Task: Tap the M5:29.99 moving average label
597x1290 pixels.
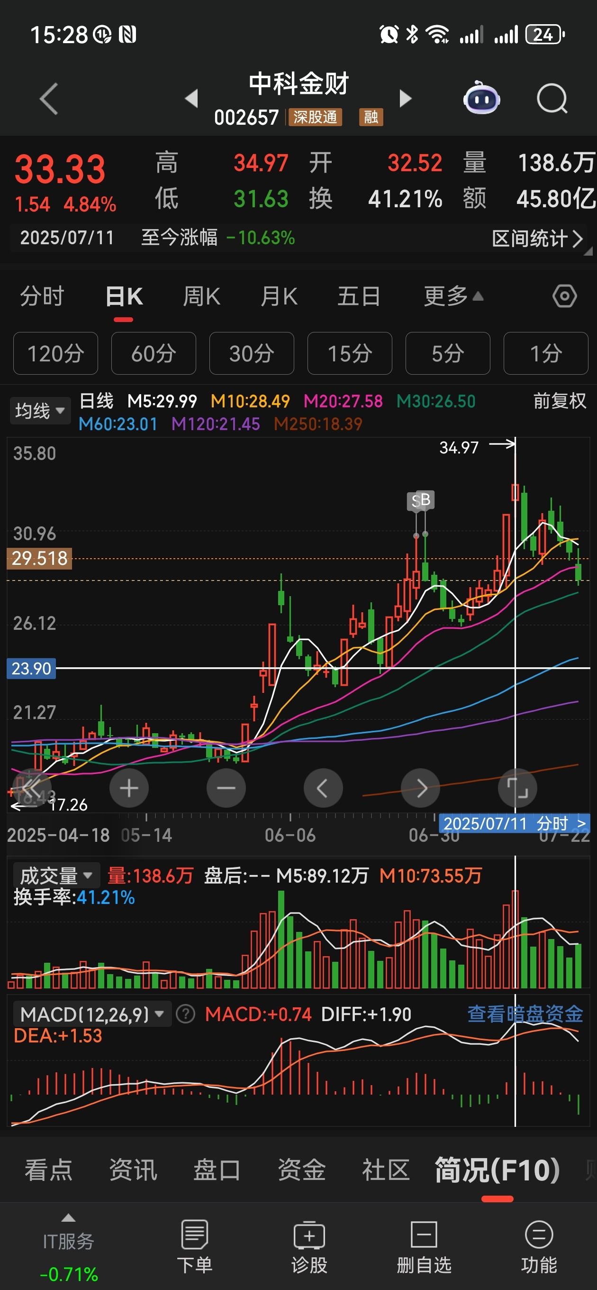Action: click(x=162, y=401)
